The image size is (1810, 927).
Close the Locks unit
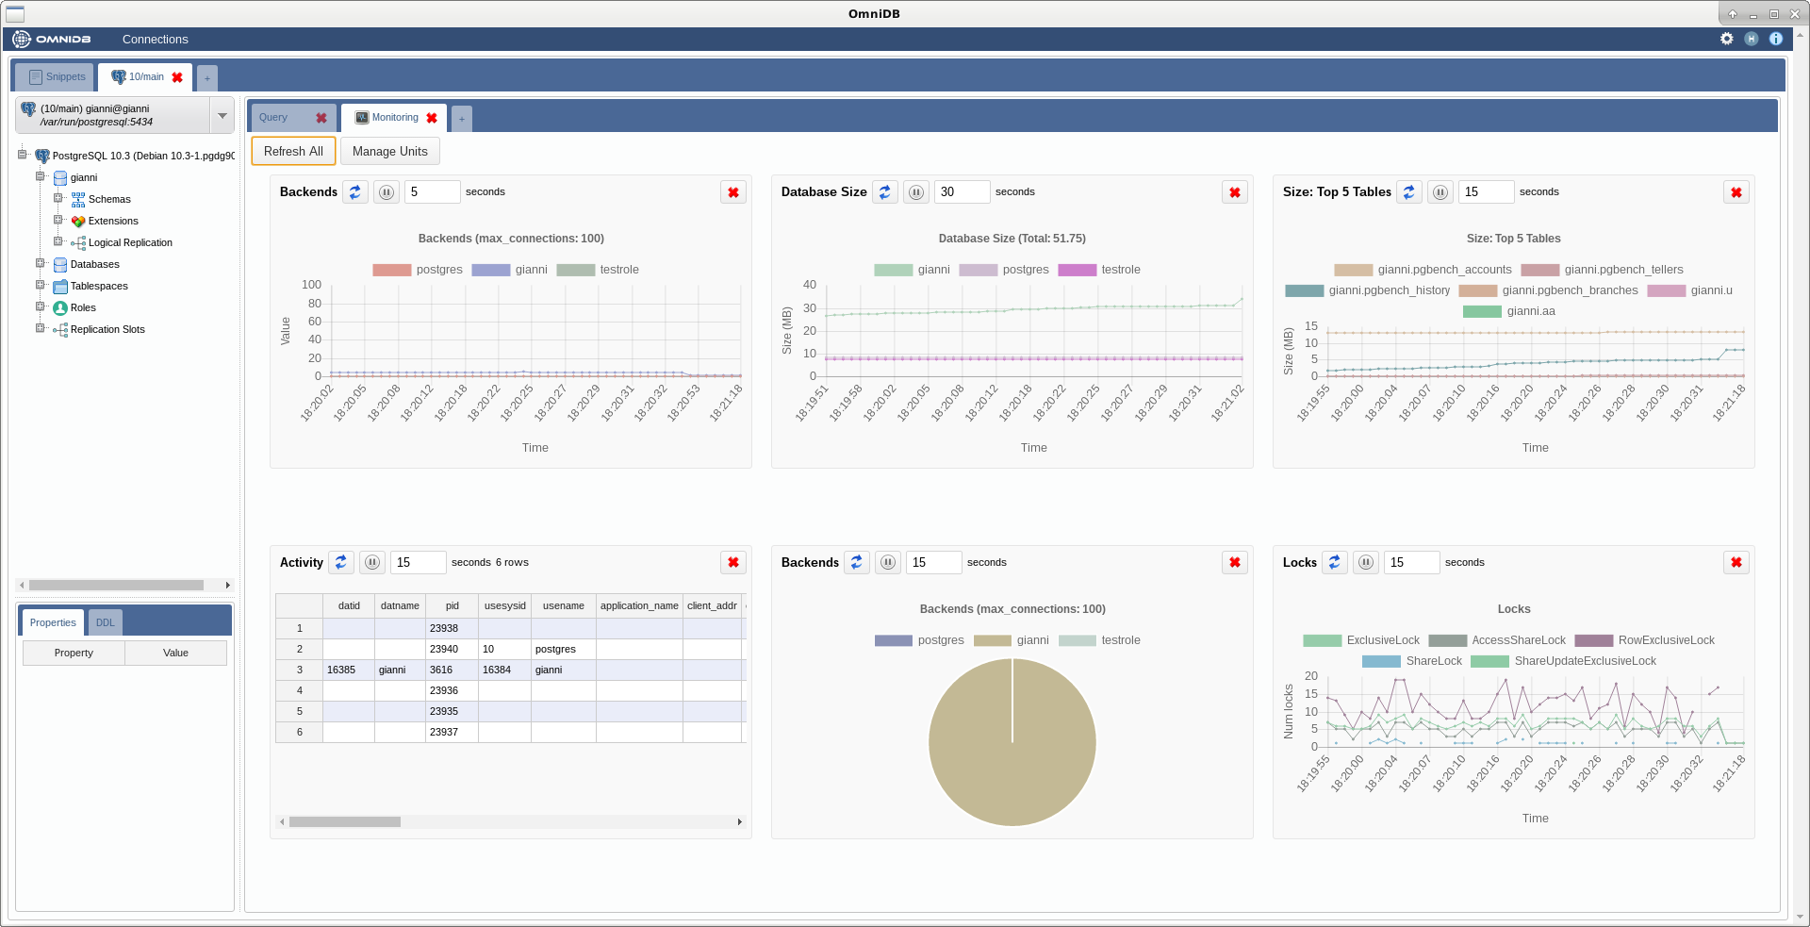pyautogui.click(x=1736, y=563)
